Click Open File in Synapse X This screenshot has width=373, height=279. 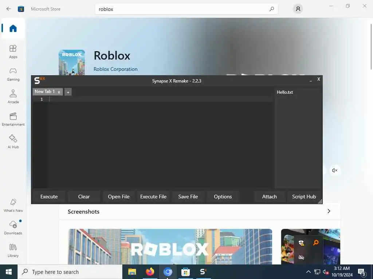(x=119, y=197)
